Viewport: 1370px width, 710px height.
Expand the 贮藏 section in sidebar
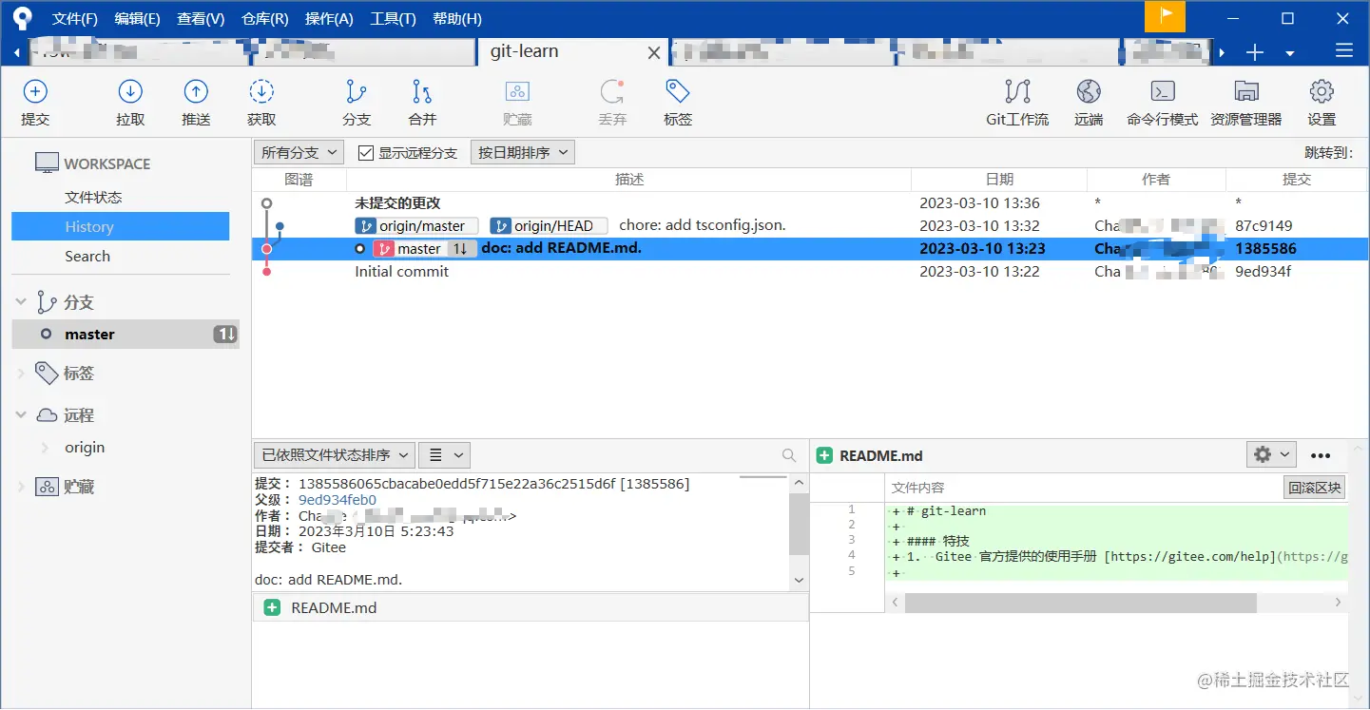[x=21, y=487]
